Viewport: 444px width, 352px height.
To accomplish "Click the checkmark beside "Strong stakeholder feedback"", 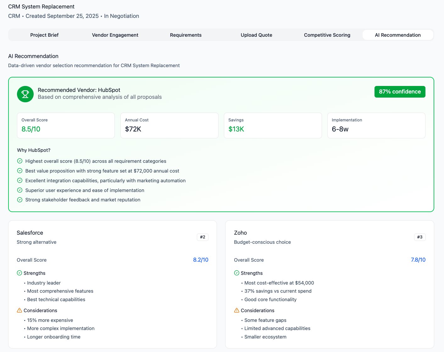I will pos(19,200).
